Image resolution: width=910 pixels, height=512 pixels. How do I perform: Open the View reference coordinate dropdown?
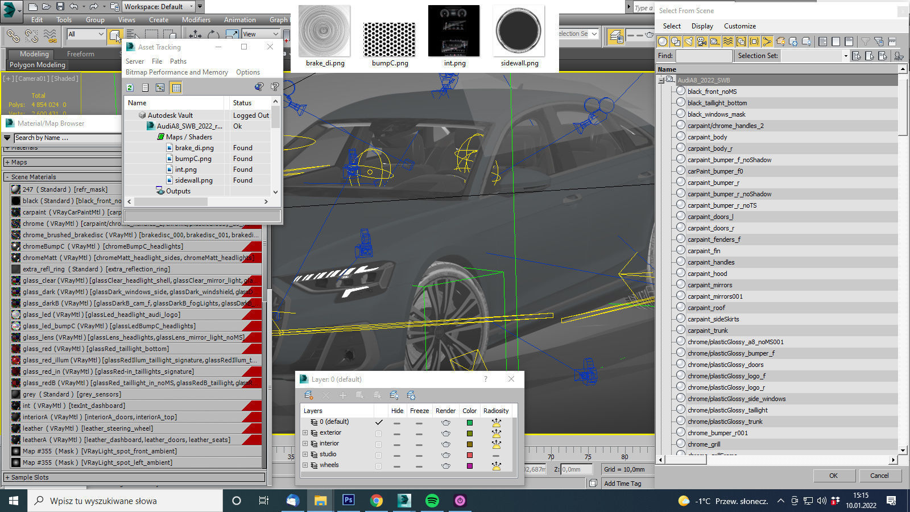261,34
